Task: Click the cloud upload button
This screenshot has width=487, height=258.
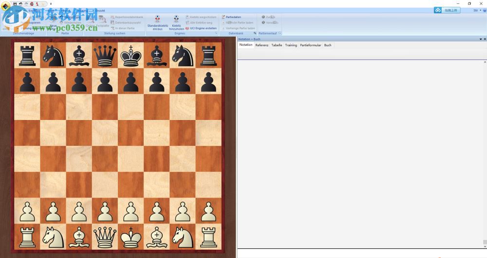Action: click(x=447, y=10)
